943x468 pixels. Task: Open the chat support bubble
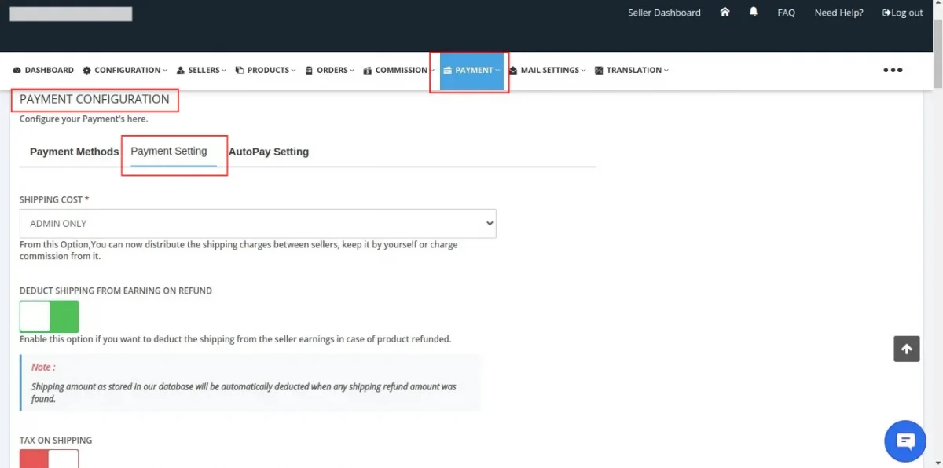pos(904,441)
